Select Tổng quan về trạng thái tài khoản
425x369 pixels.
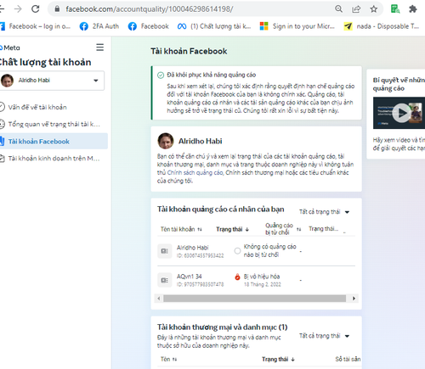pos(50,124)
